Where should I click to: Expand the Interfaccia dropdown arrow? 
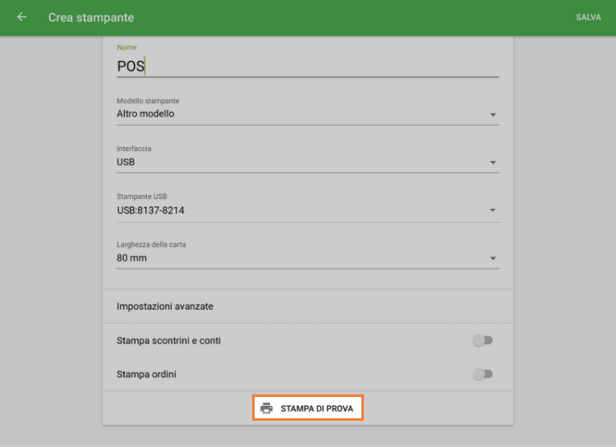tap(493, 163)
